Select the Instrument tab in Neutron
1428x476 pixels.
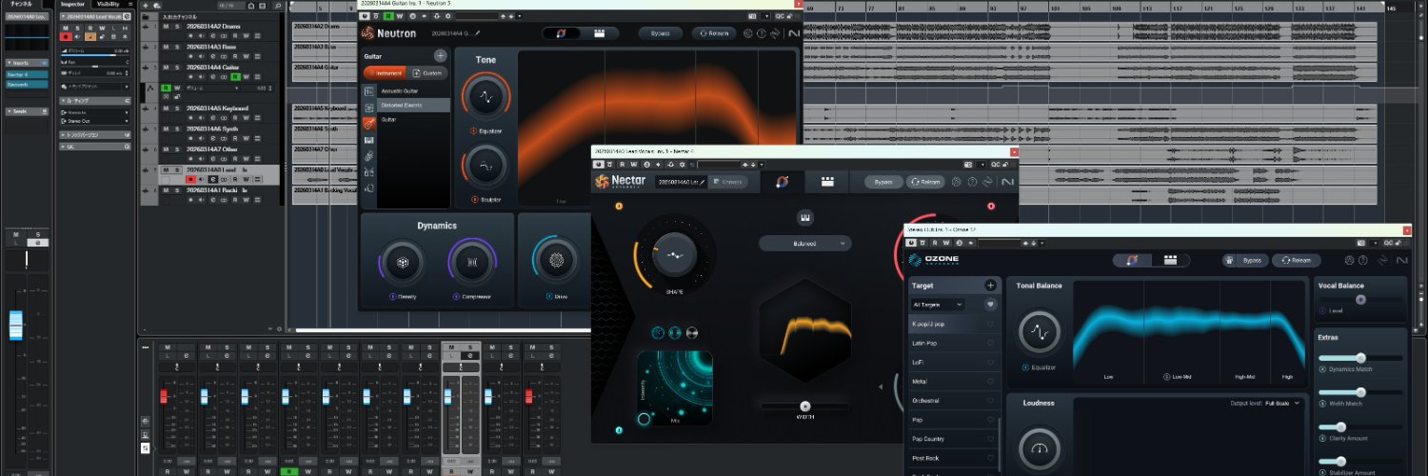[x=386, y=72]
